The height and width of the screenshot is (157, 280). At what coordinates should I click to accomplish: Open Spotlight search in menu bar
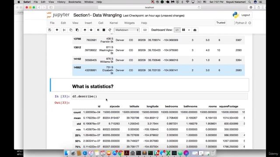[x=249, y=2]
